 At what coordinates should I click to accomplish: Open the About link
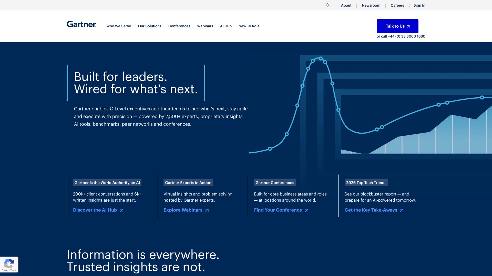pos(346,5)
